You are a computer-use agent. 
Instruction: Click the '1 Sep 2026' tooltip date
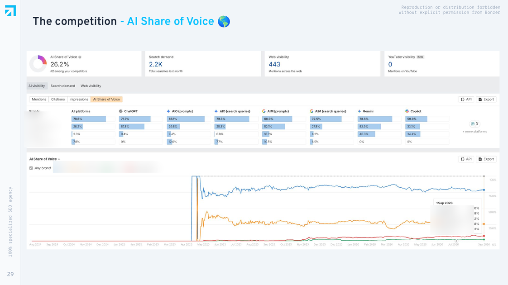444,203
